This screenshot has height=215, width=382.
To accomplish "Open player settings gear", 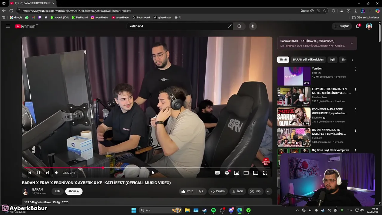I will (227, 173).
